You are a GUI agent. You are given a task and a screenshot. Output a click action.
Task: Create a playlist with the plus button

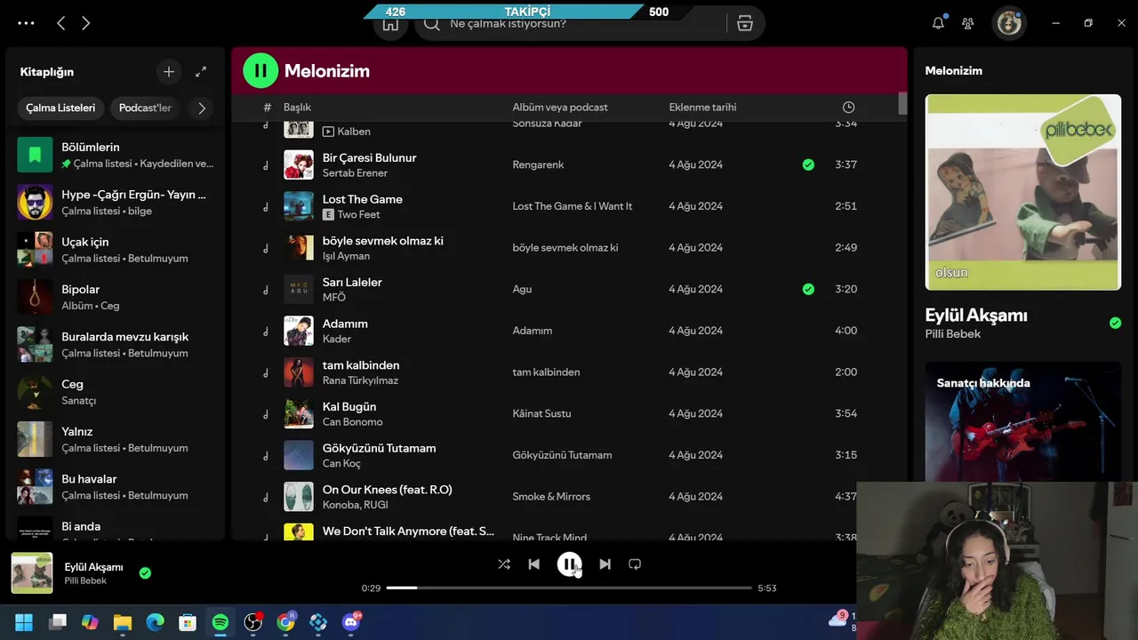click(169, 72)
